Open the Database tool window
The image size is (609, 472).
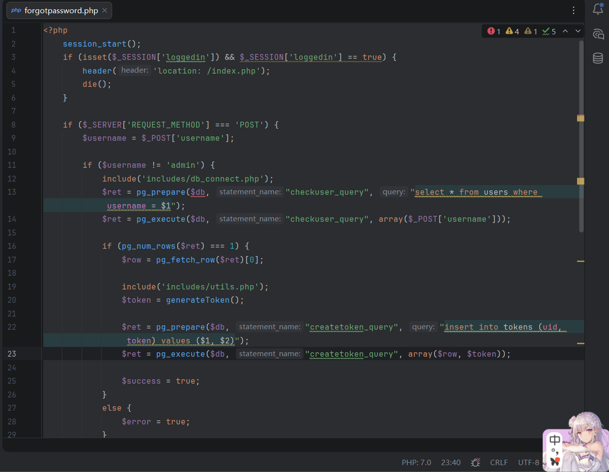pos(598,58)
